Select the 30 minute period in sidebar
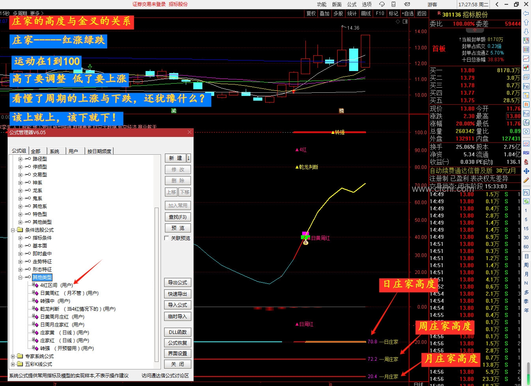This screenshot has height=386, width=531. coord(526,238)
